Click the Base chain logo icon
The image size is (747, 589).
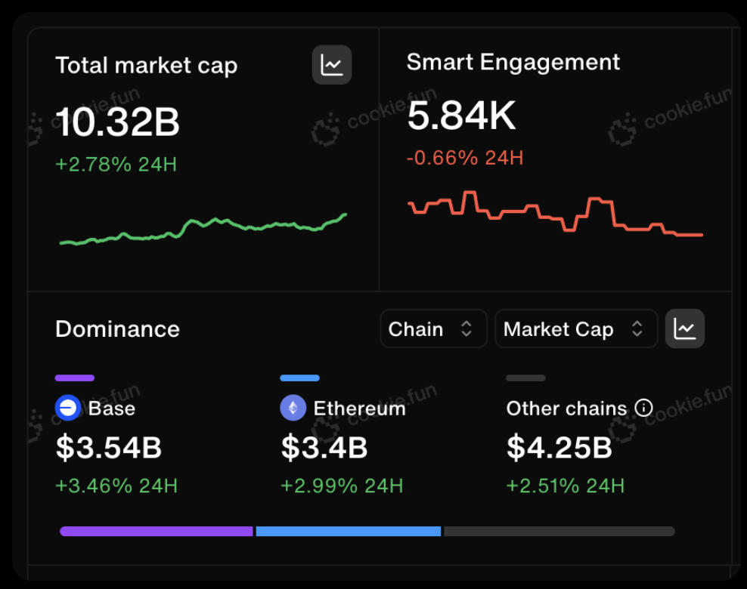[67, 408]
